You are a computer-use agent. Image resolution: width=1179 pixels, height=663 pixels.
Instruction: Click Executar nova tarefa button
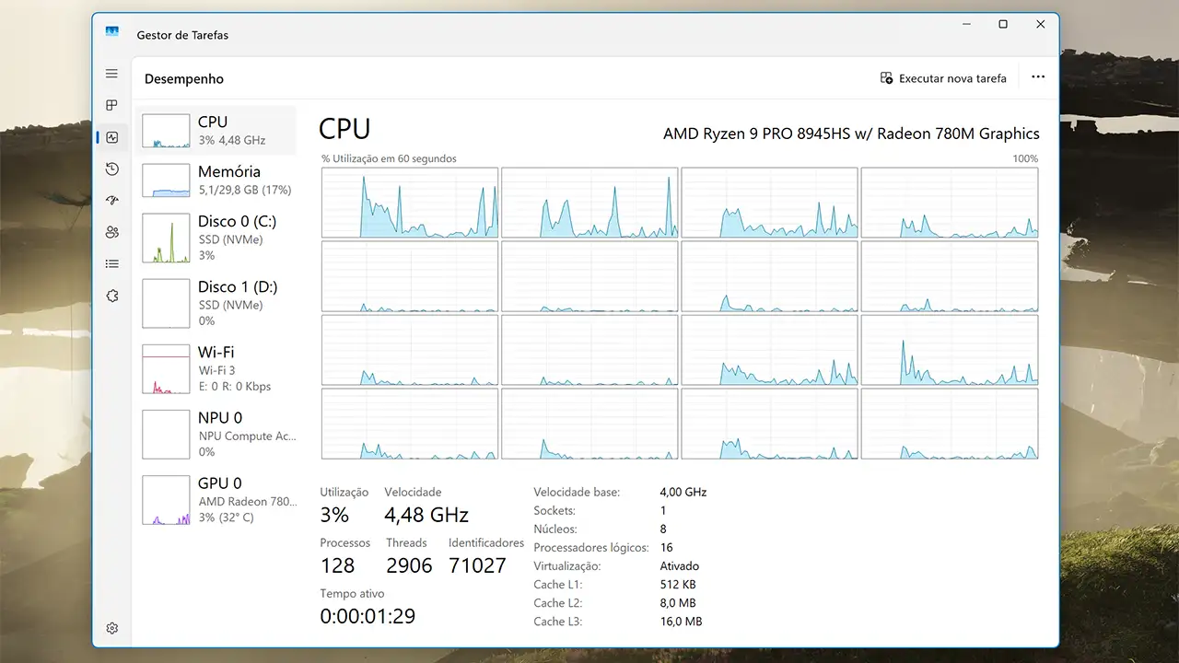[x=943, y=78]
